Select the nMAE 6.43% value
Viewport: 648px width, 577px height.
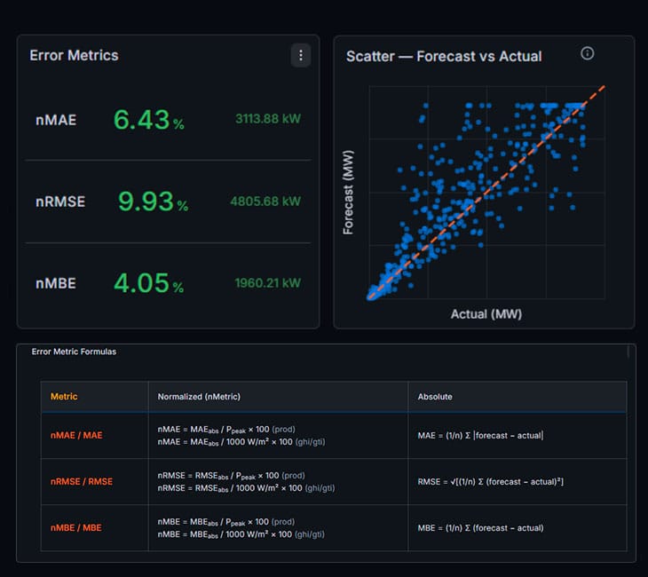click(149, 120)
